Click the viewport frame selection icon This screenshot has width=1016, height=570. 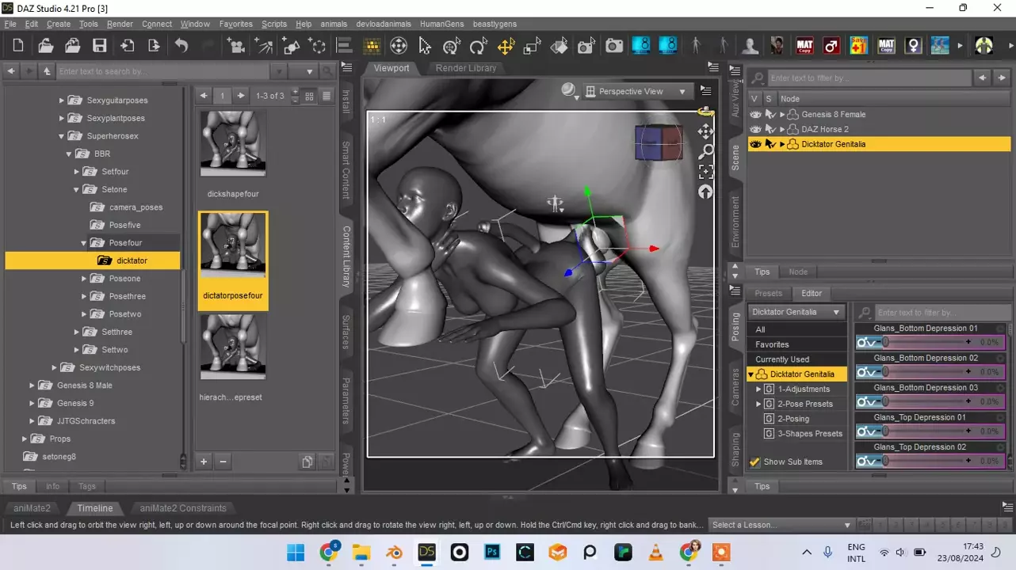pyautogui.click(x=705, y=172)
